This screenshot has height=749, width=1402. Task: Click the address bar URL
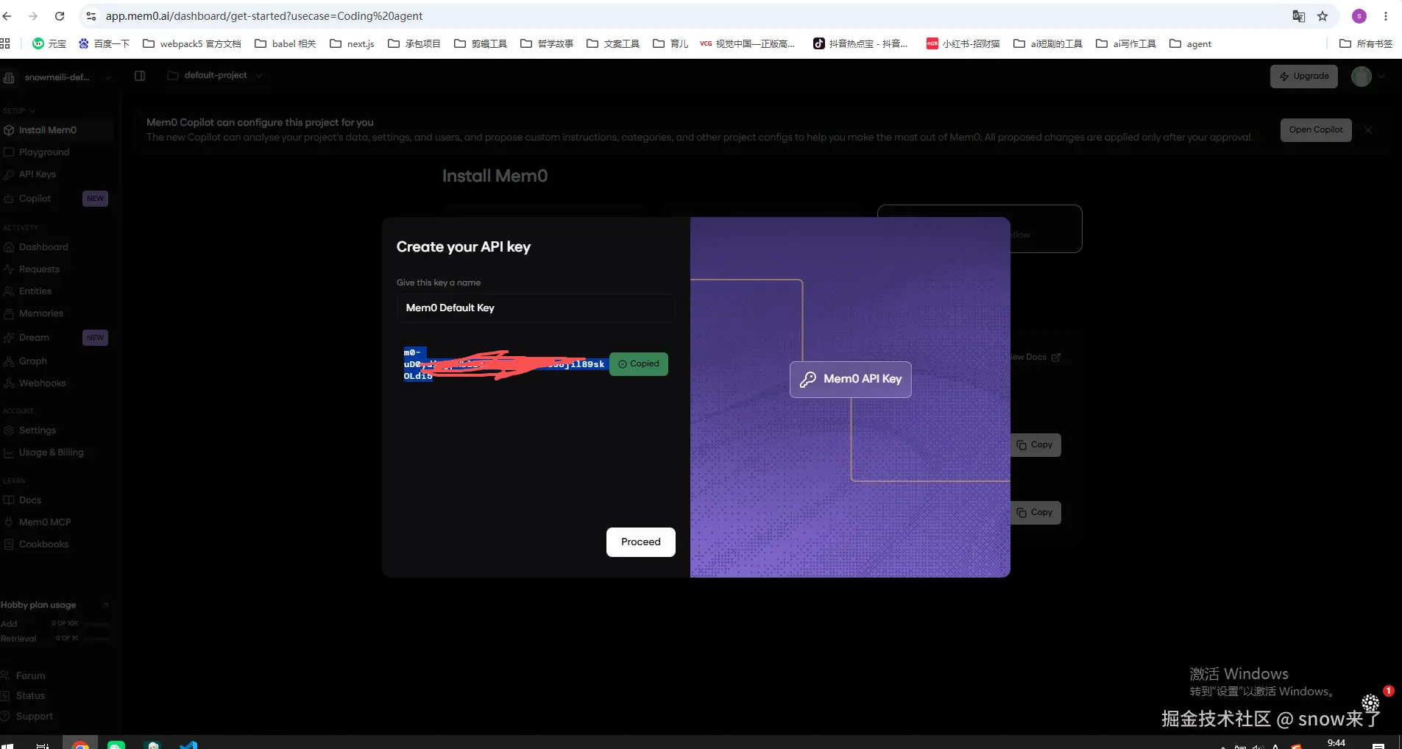coord(264,16)
